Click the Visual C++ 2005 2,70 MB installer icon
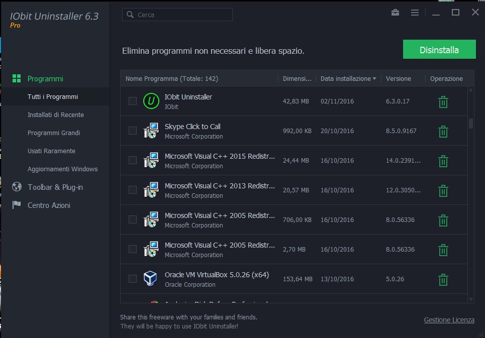The width and height of the screenshot is (485, 338). (151, 249)
